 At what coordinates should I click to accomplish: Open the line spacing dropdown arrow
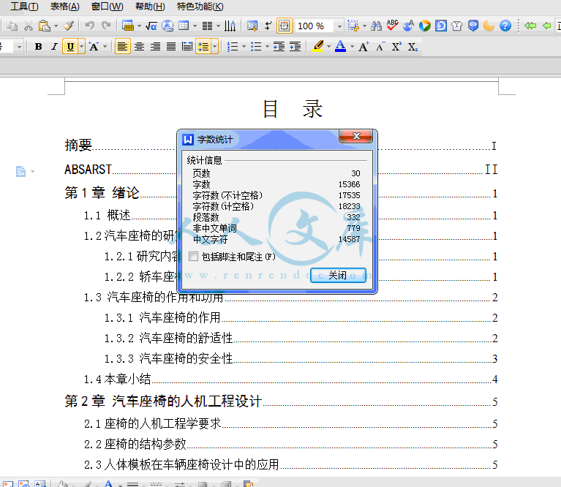click(x=214, y=47)
